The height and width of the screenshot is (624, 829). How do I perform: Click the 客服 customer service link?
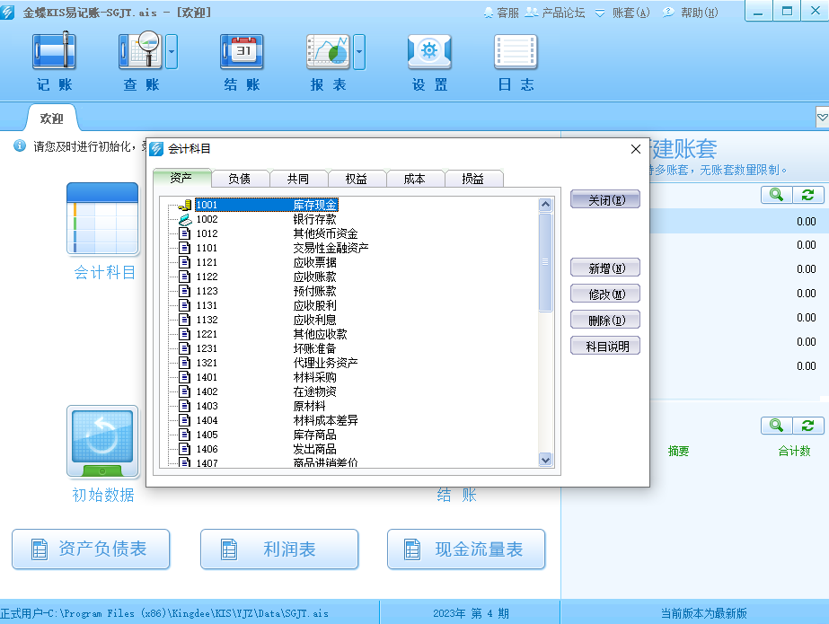pos(502,13)
